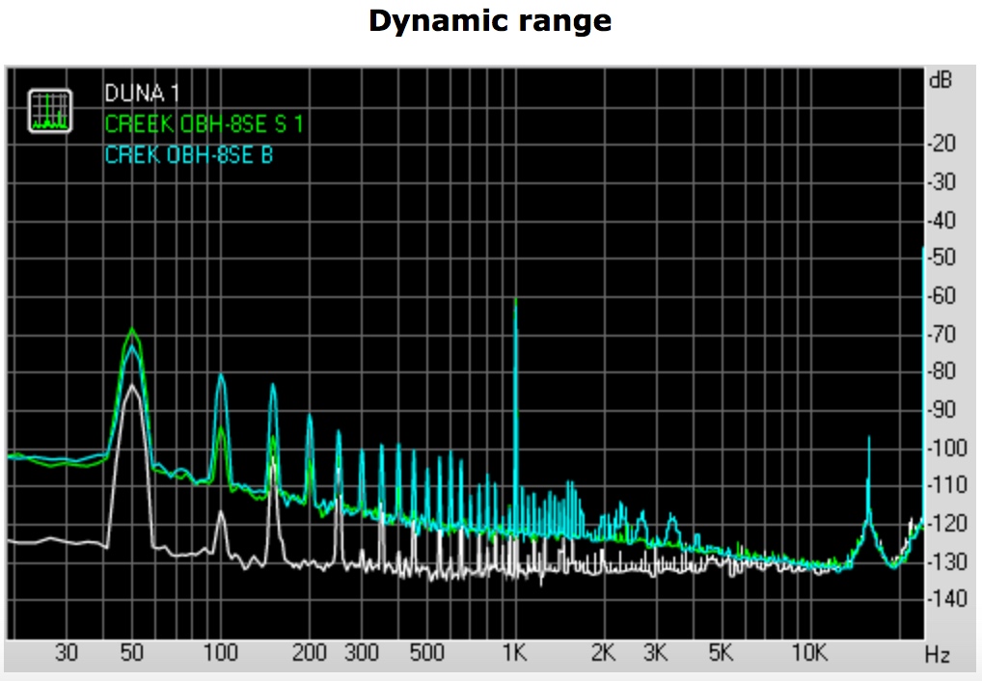Click the 1K frequency axis label
This screenshot has width=982, height=681.
point(515,653)
